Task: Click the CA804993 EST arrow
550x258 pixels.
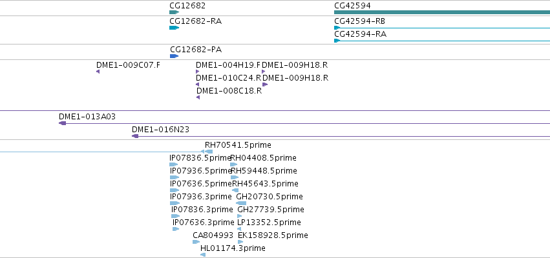Action: 196,242
